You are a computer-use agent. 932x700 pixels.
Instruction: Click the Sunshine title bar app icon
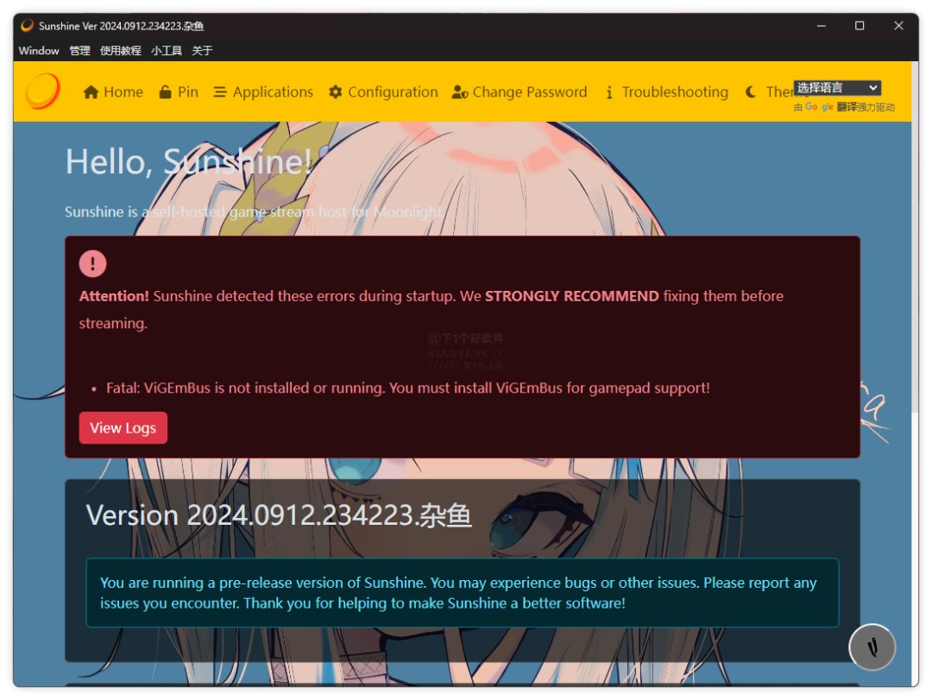click(27, 26)
